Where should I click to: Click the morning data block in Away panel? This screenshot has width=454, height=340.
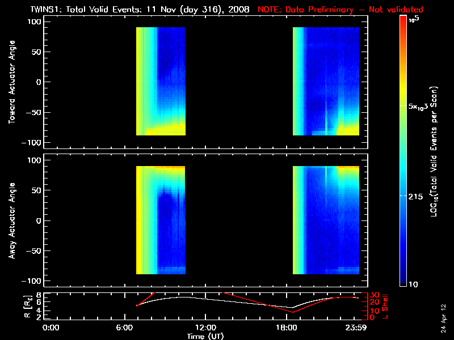click(x=161, y=220)
